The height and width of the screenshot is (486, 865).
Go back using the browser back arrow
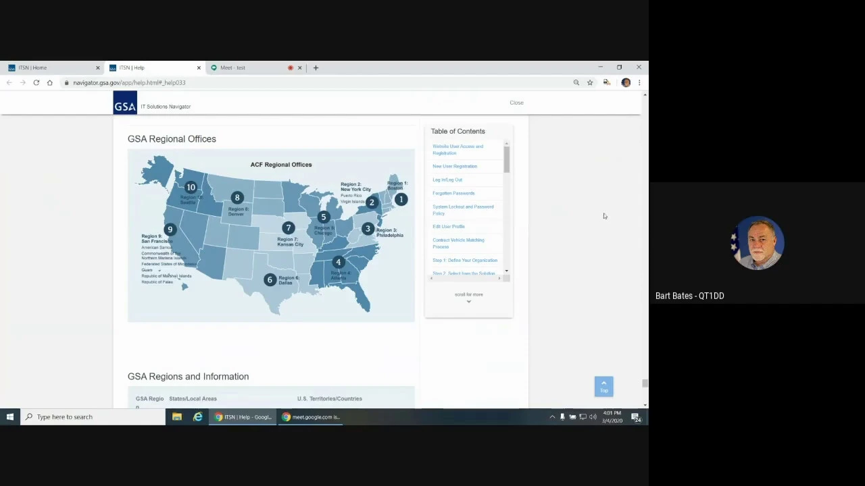point(9,82)
